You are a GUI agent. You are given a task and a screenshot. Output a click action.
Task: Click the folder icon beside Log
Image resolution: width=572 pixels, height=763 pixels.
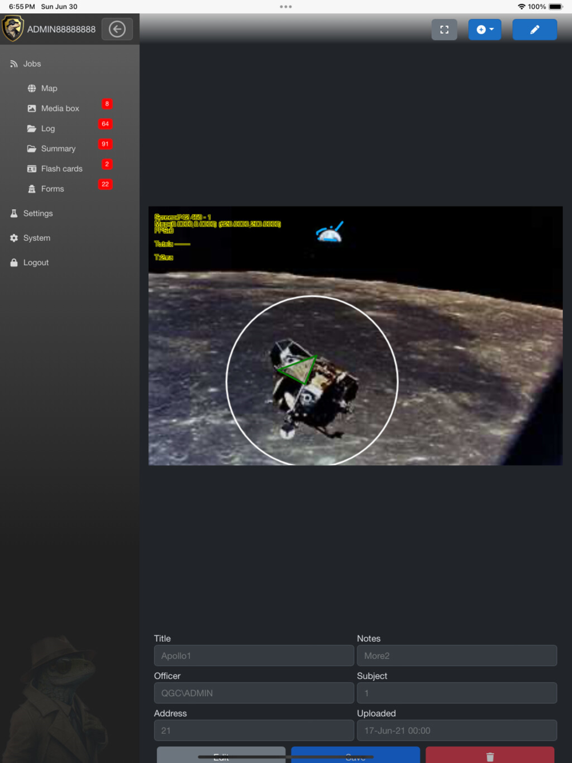(32, 129)
